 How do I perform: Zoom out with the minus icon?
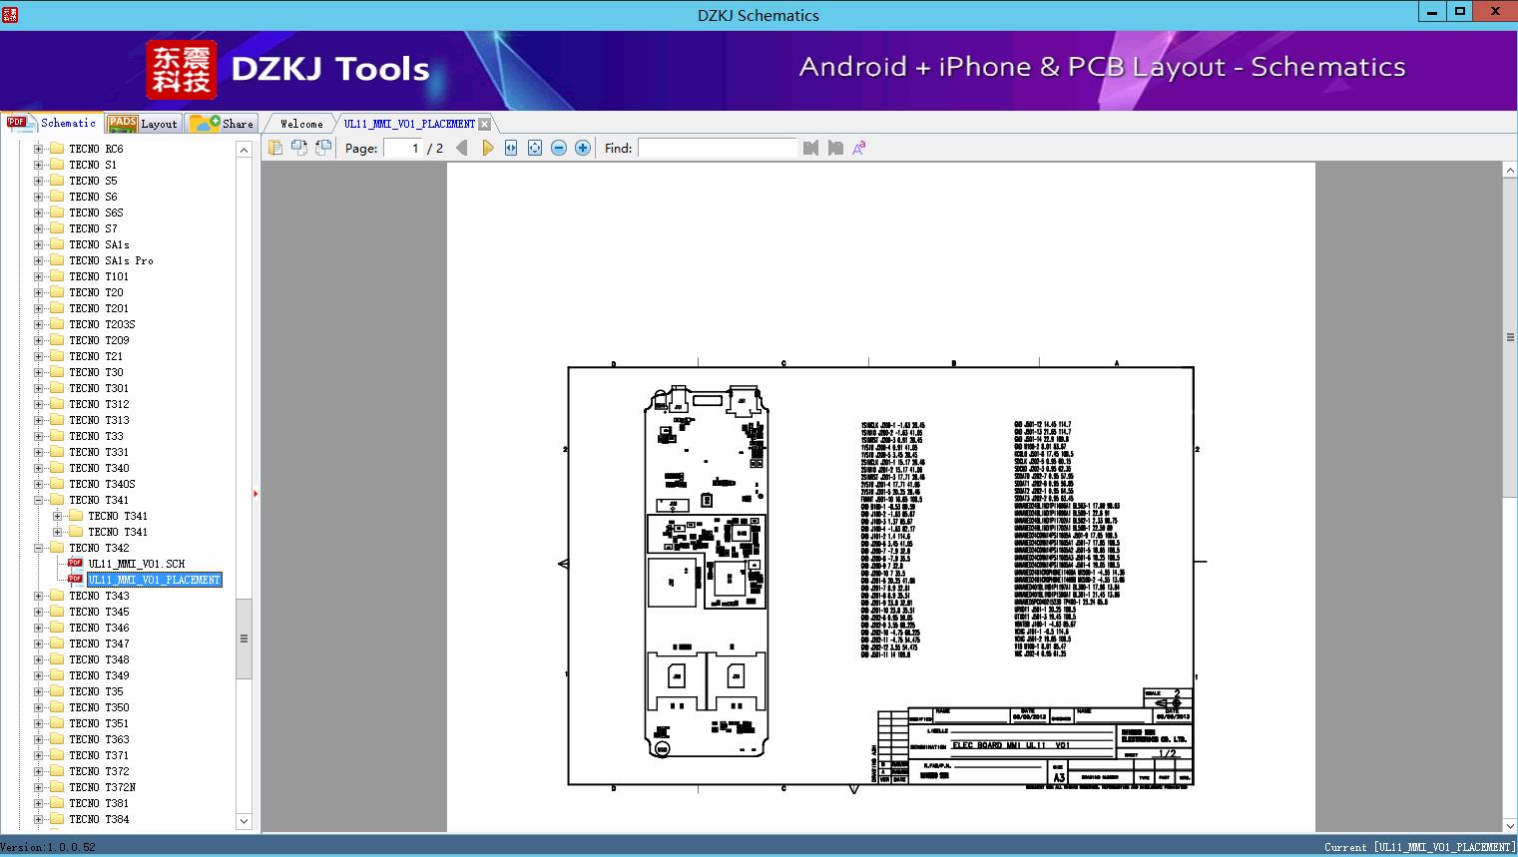[559, 148]
